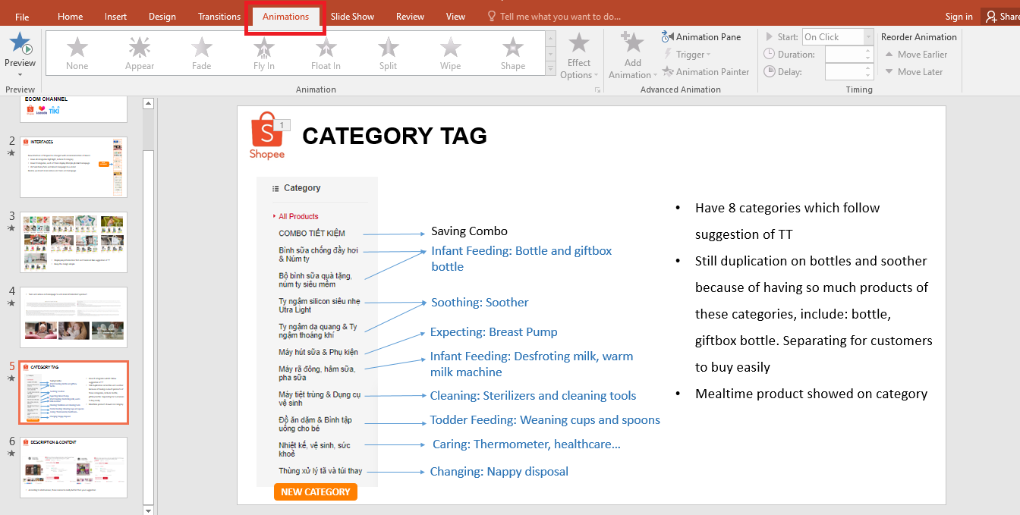Screen dimensions: 1020x515
Task: Click Add Animation
Action: (631, 54)
